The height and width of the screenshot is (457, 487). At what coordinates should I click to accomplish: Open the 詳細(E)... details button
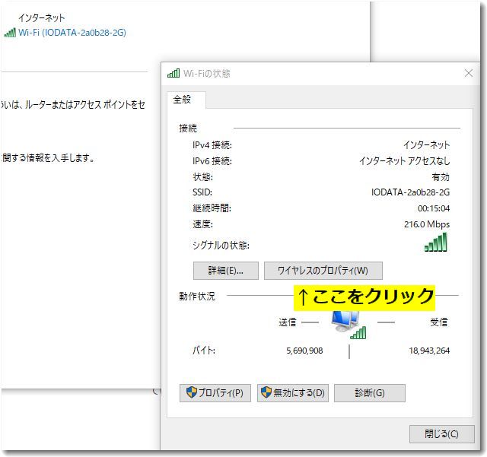pyautogui.click(x=225, y=271)
